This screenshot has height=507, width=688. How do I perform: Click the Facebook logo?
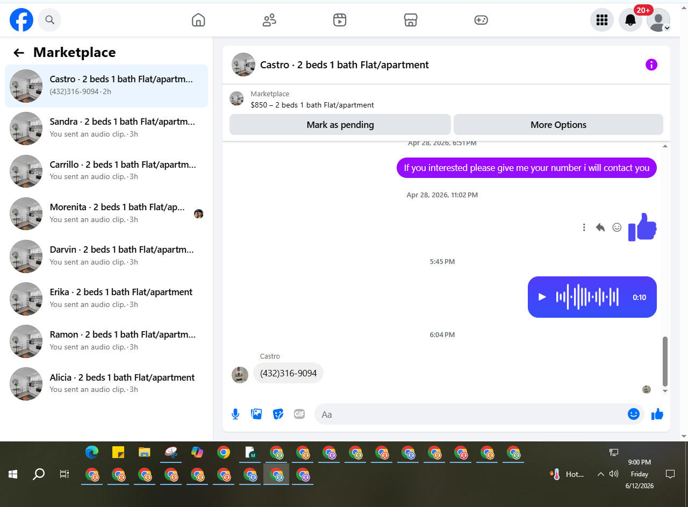coord(21,20)
